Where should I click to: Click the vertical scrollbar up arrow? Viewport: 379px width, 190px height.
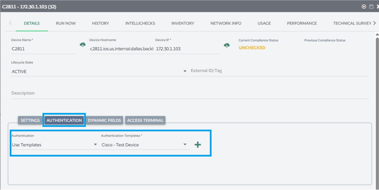click(377, 34)
